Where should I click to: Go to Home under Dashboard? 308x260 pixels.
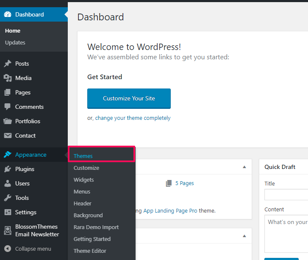click(x=13, y=30)
